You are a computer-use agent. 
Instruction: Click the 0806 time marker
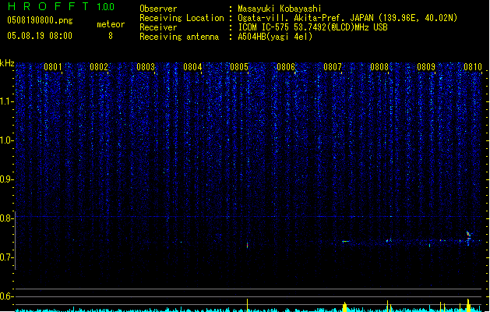286,67
